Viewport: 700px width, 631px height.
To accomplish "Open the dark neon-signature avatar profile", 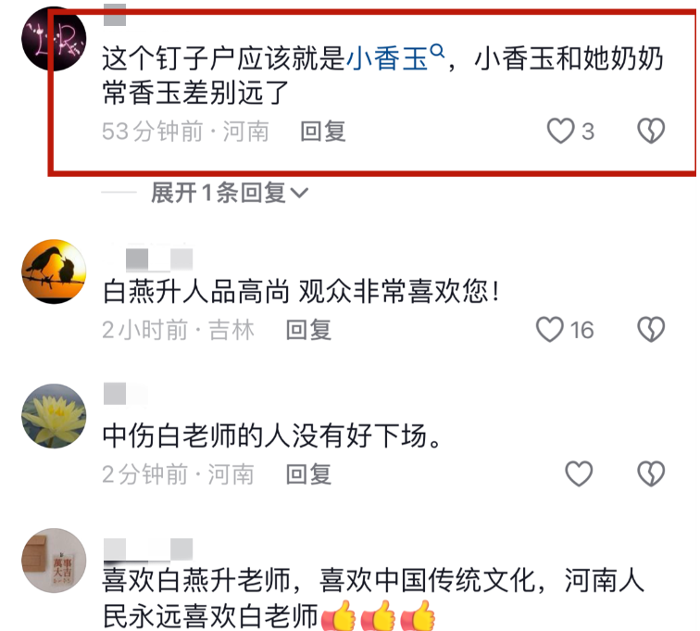I will click(54, 38).
